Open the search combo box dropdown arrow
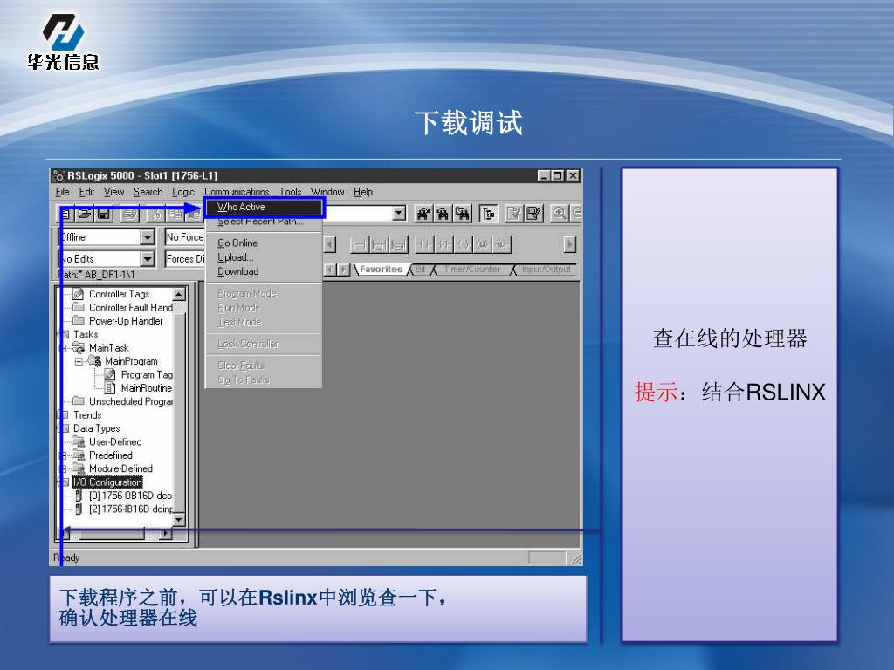 pos(400,214)
